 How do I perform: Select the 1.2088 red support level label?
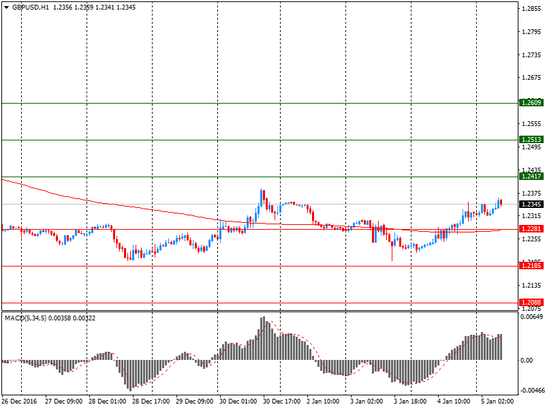pyautogui.click(x=531, y=303)
